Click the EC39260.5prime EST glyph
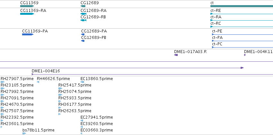This screenshot has width=273, height=135. click(x=82, y=127)
